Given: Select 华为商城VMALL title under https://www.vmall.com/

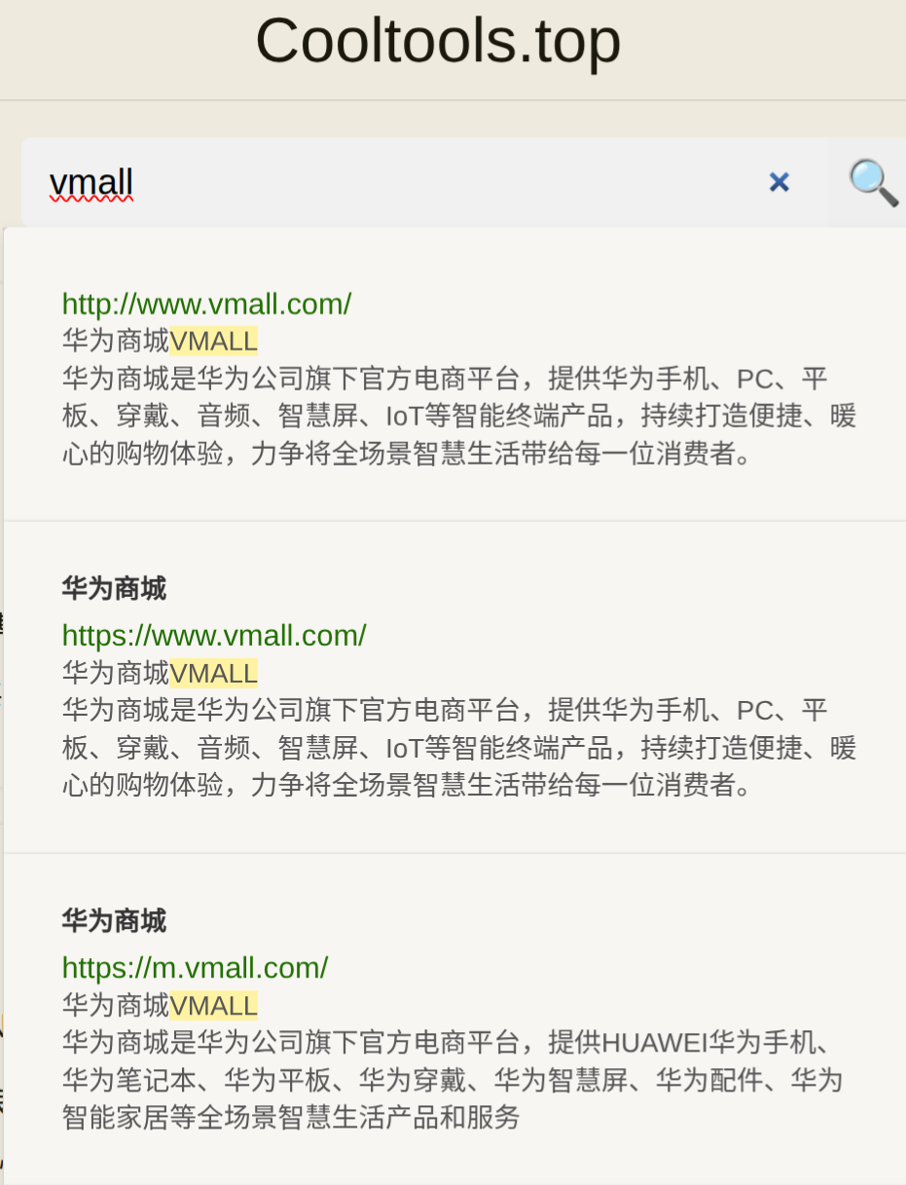Looking at the screenshot, I should (x=160, y=674).
